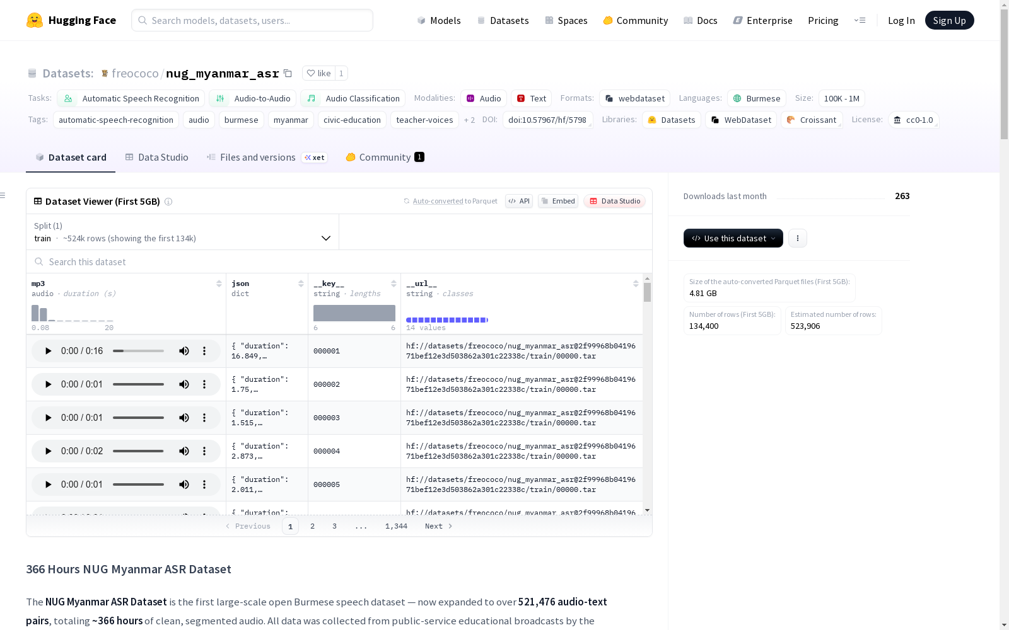Screen dimensions: 1009x630
Task: Click the Embed button
Action: [x=558, y=201]
